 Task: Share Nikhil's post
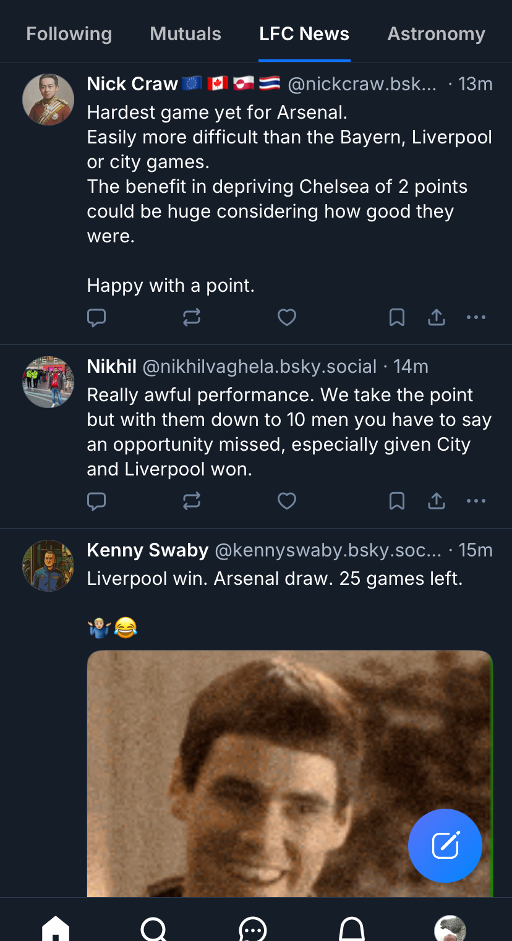point(437,501)
